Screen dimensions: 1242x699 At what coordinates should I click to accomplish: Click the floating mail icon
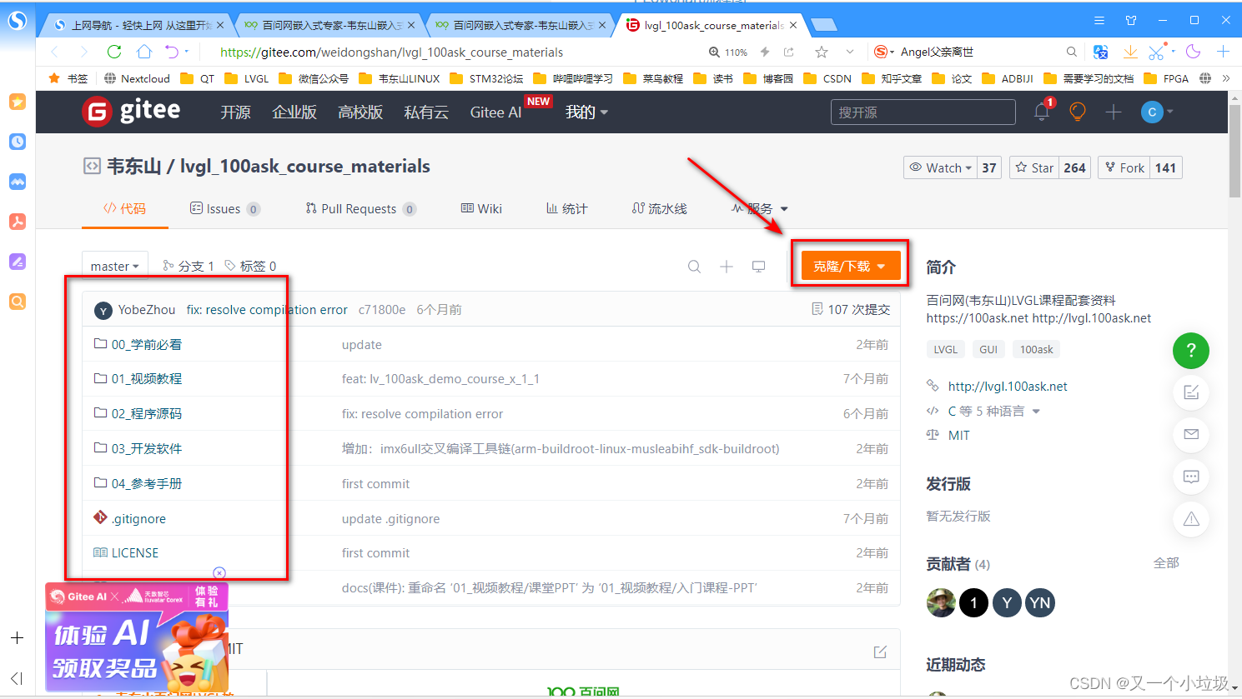(1191, 434)
